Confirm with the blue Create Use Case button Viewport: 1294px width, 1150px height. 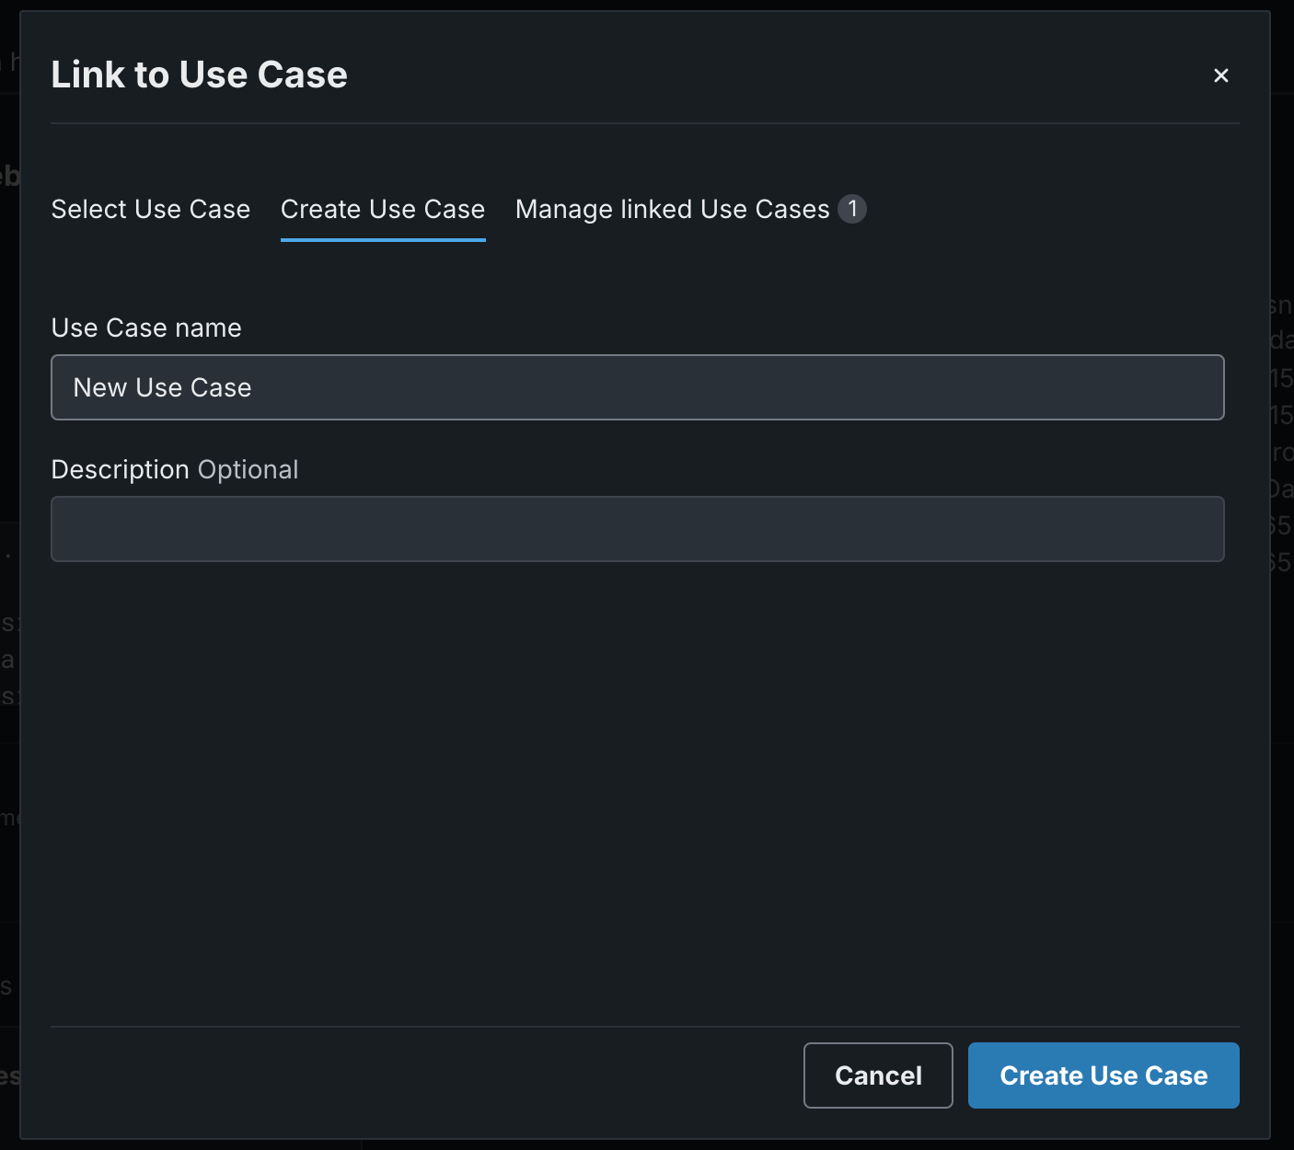point(1103,1075)
